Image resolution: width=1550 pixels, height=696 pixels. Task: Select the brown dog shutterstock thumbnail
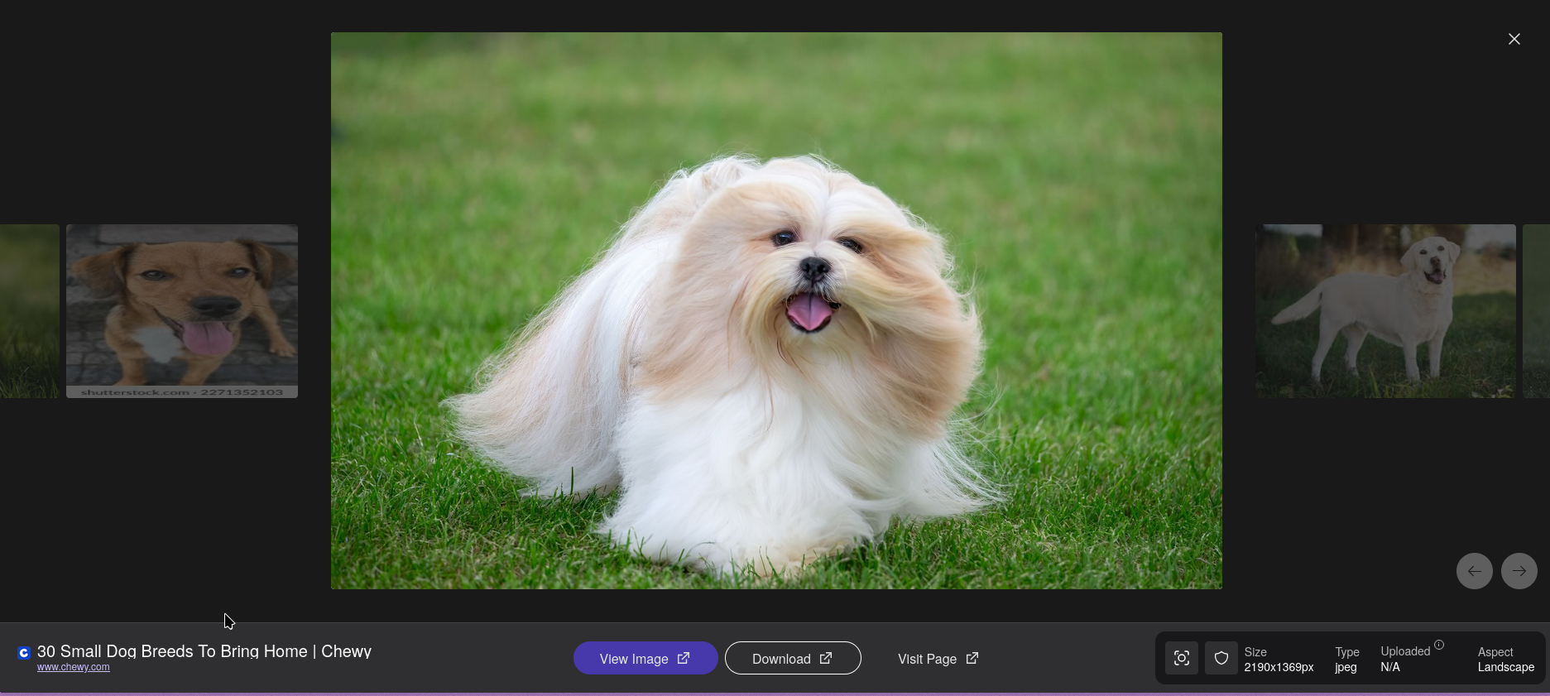tap(182, 311)
